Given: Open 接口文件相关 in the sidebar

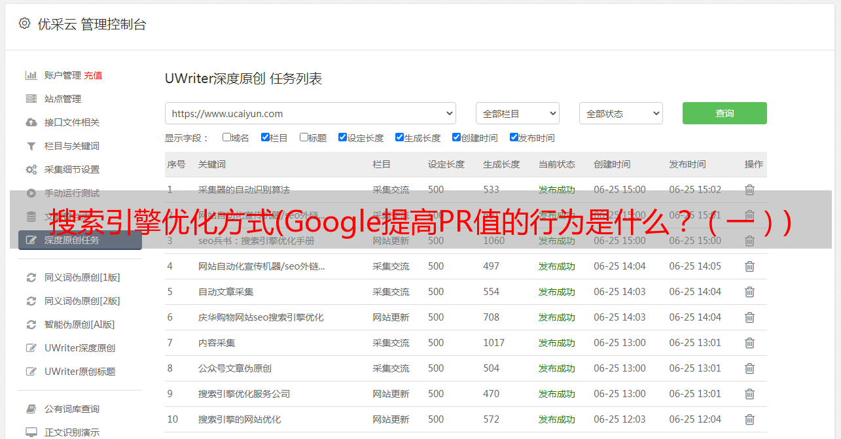Looking at the screenshot, I should coord(72,122).
